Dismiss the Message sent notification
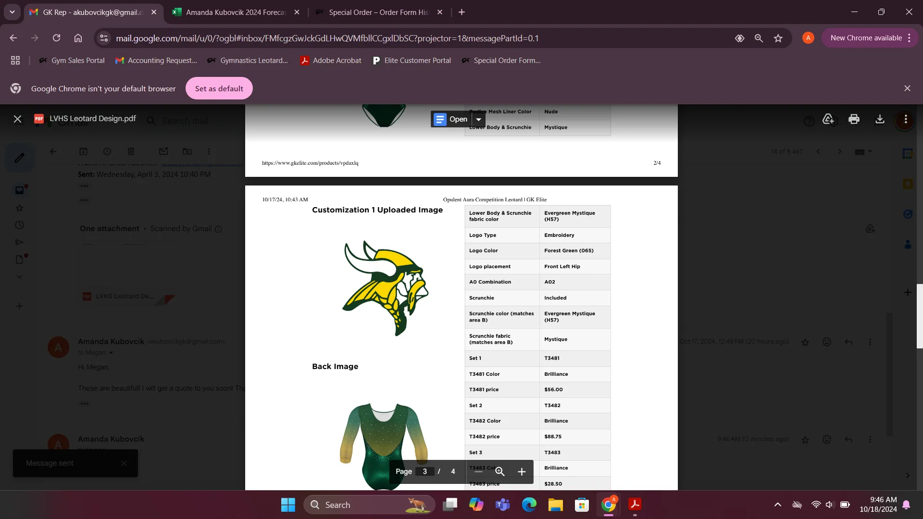 124,463
